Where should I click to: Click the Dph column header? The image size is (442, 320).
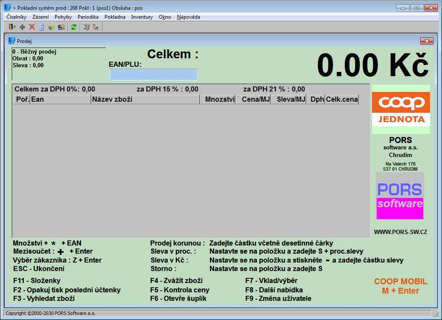tap(316, 99)
